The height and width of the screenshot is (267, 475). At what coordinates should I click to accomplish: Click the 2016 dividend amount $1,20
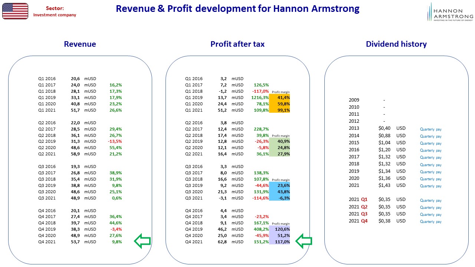tap(384, 150)
